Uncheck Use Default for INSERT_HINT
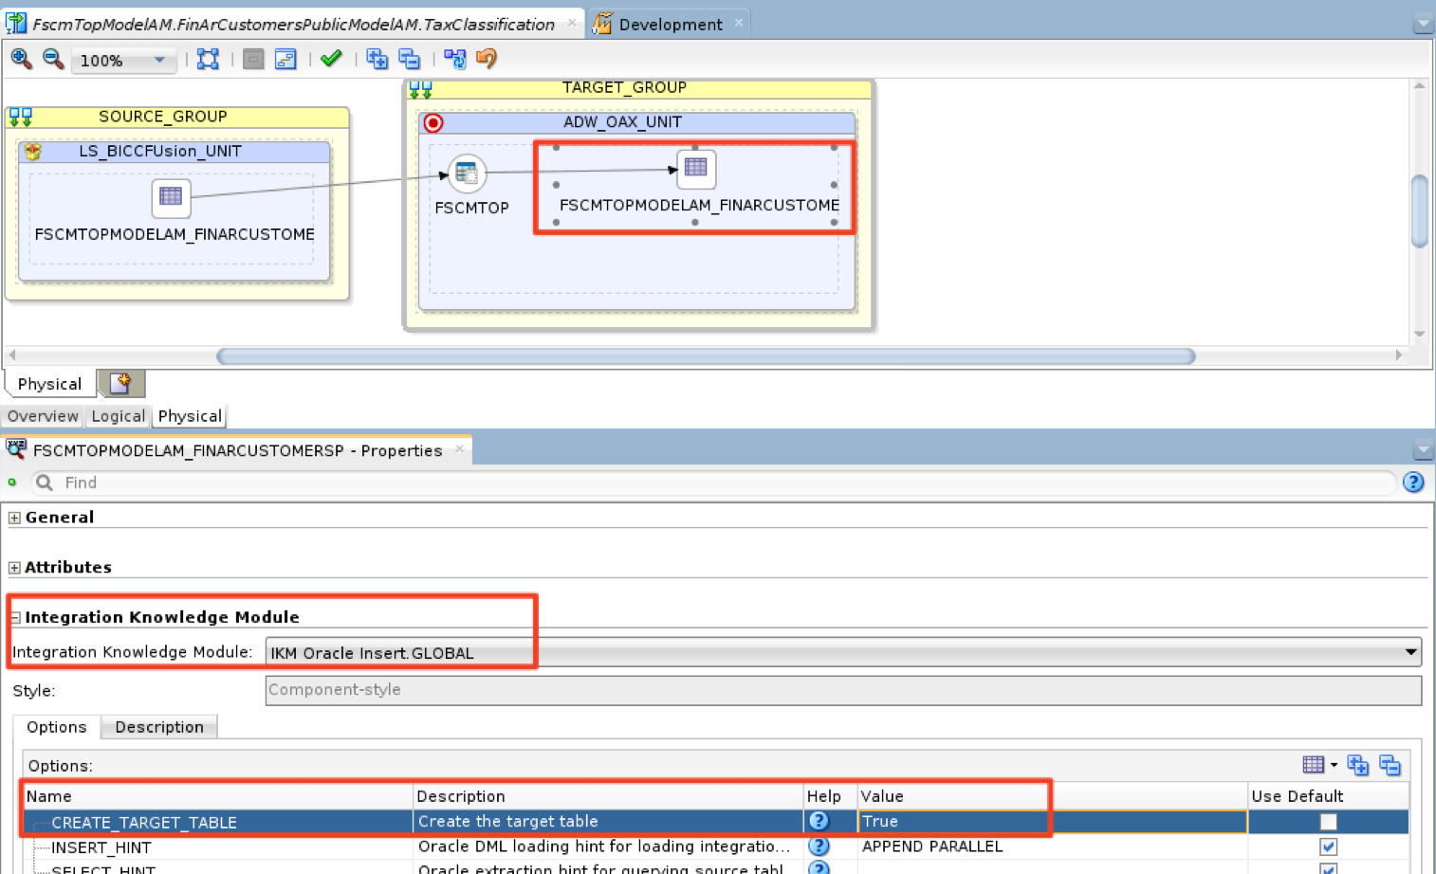 click(x=1328, y=847)
